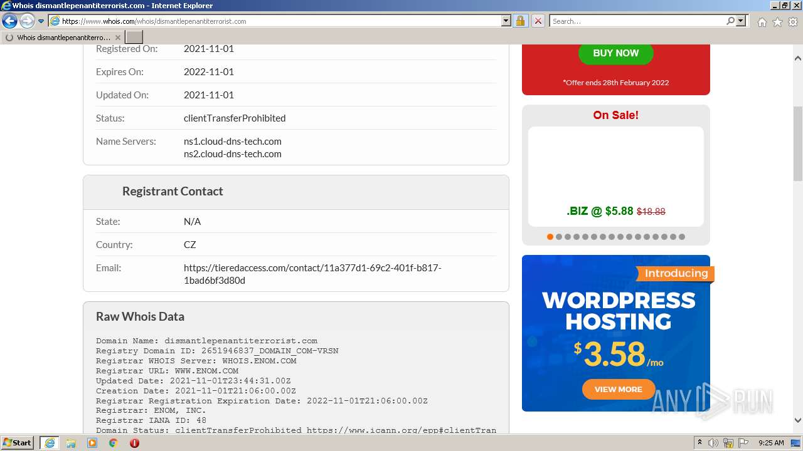
Task: Click the scrollbar up arrow
Action: point(798,58)
